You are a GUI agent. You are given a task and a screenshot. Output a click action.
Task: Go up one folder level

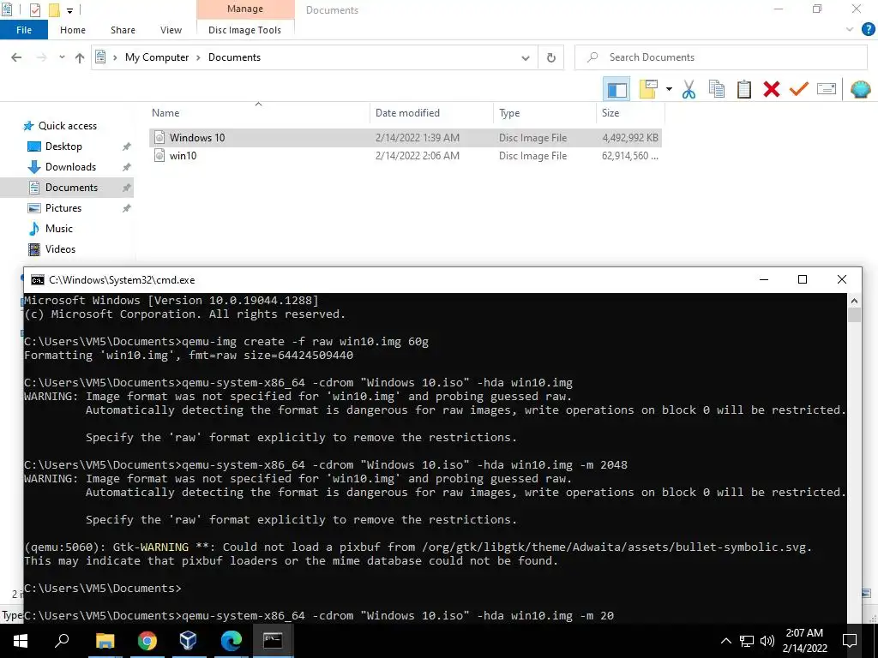pos(80,57)
